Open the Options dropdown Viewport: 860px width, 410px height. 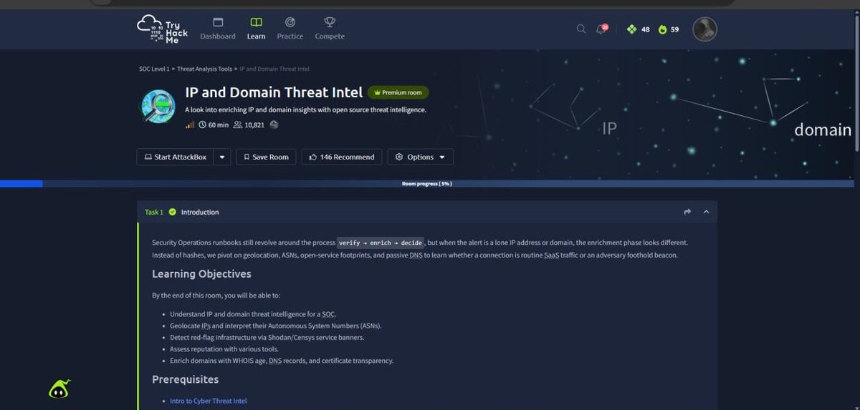point(421,157)
